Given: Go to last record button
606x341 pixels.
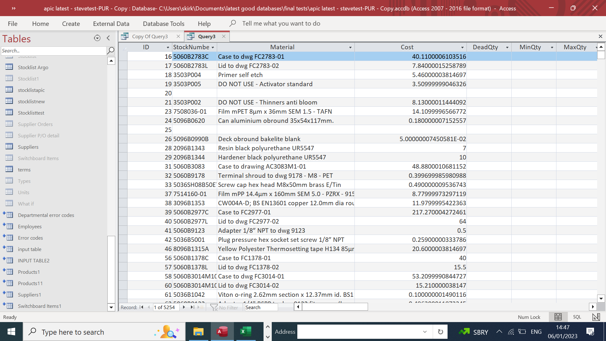Looking at the screenshot, I should pyautogui.click(x=192, y=307).
